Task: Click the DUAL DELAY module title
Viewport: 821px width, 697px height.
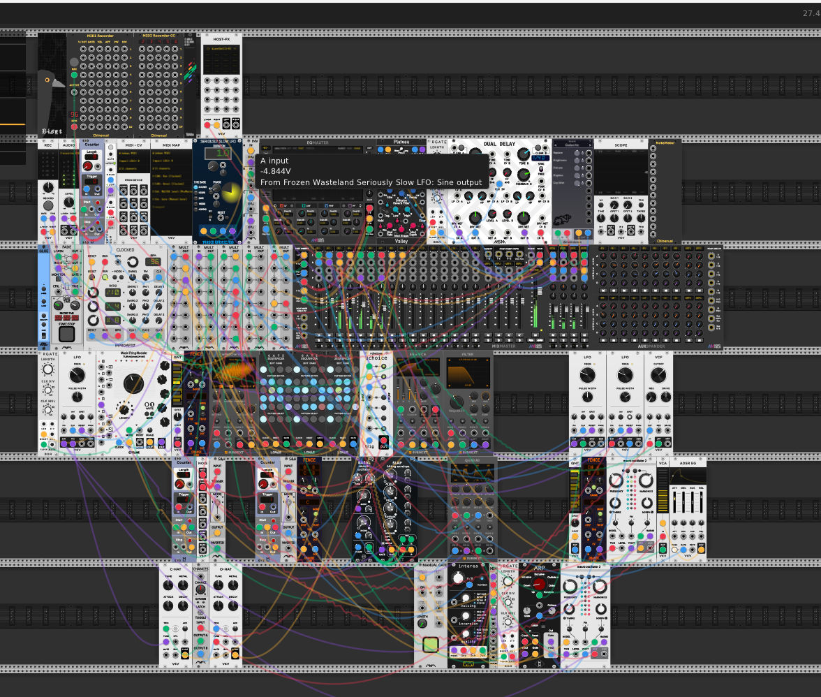Action: coord(500,144)
